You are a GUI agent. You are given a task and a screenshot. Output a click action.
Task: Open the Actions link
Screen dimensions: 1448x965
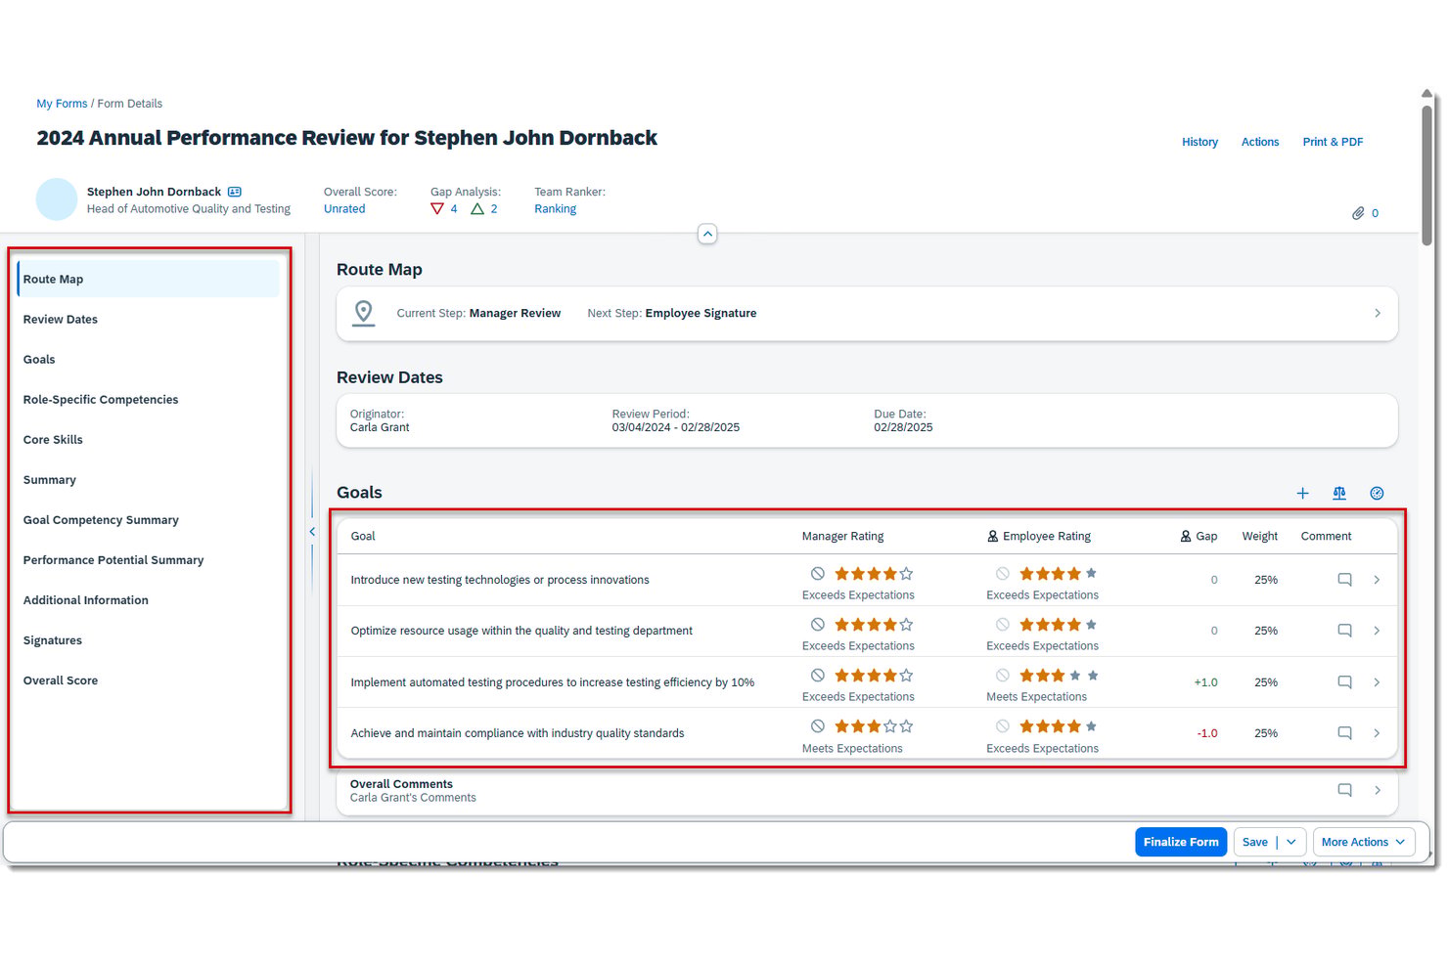coord(1260,142)
